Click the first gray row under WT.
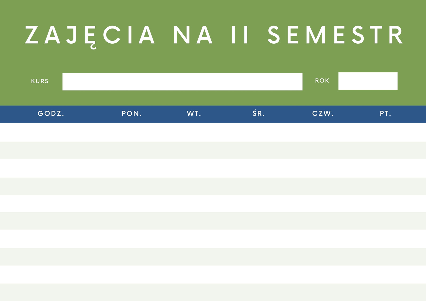Screen dimensions: 426x301 click(194, 150)
